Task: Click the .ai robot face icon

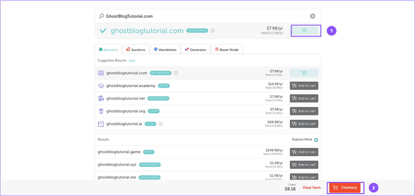Action: point(101,124)
